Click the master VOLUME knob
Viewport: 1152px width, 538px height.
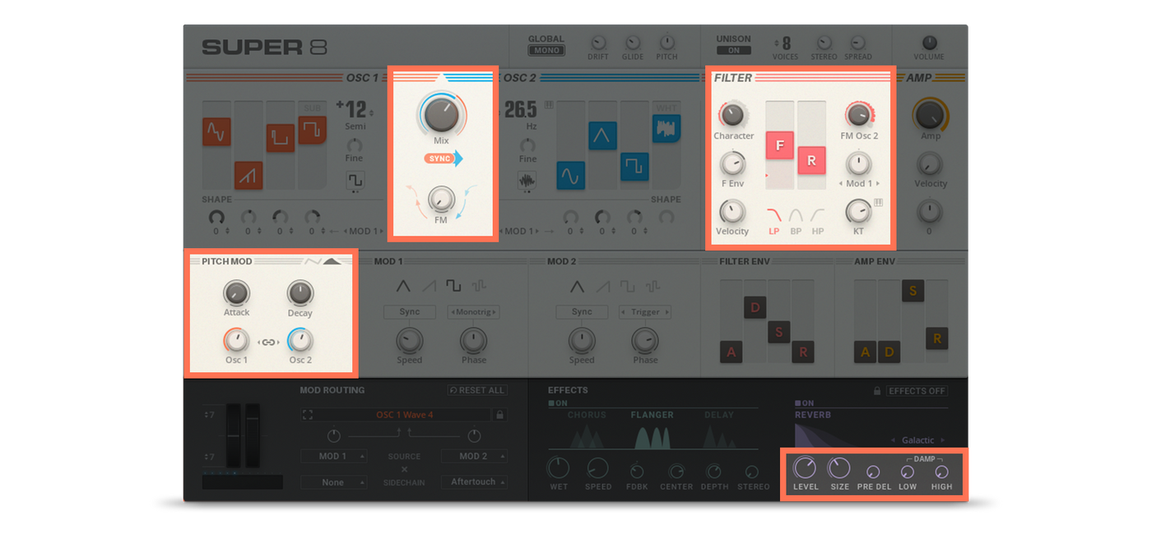[929, 43]
